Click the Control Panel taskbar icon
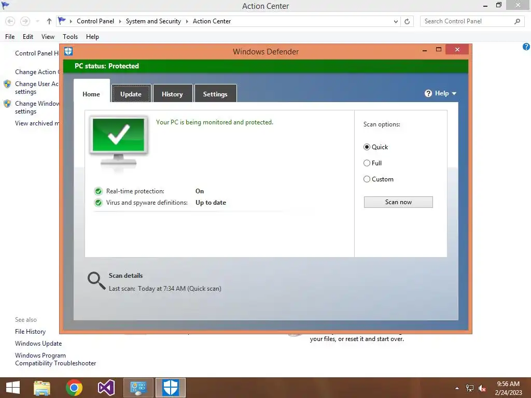 point(138,388)
